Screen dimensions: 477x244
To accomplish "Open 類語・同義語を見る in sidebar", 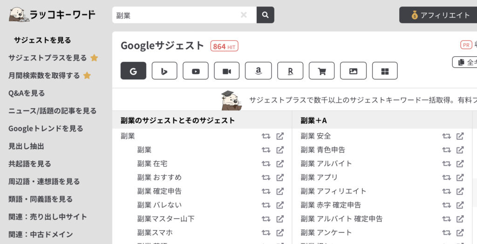I will [x=41, y=199].
